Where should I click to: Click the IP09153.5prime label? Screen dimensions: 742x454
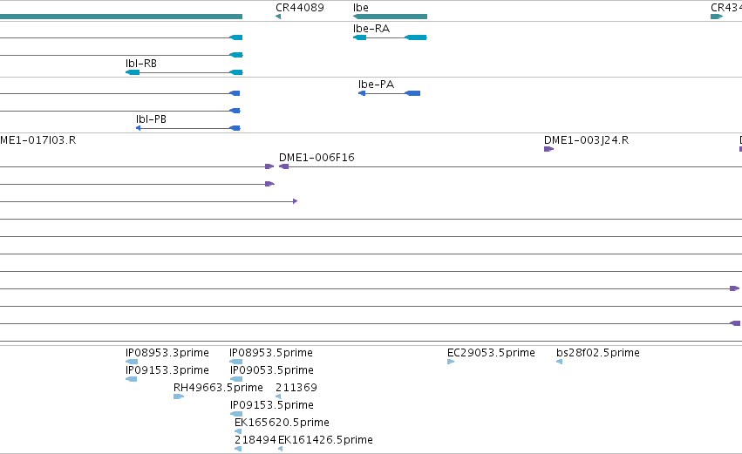tap(272, 405)
